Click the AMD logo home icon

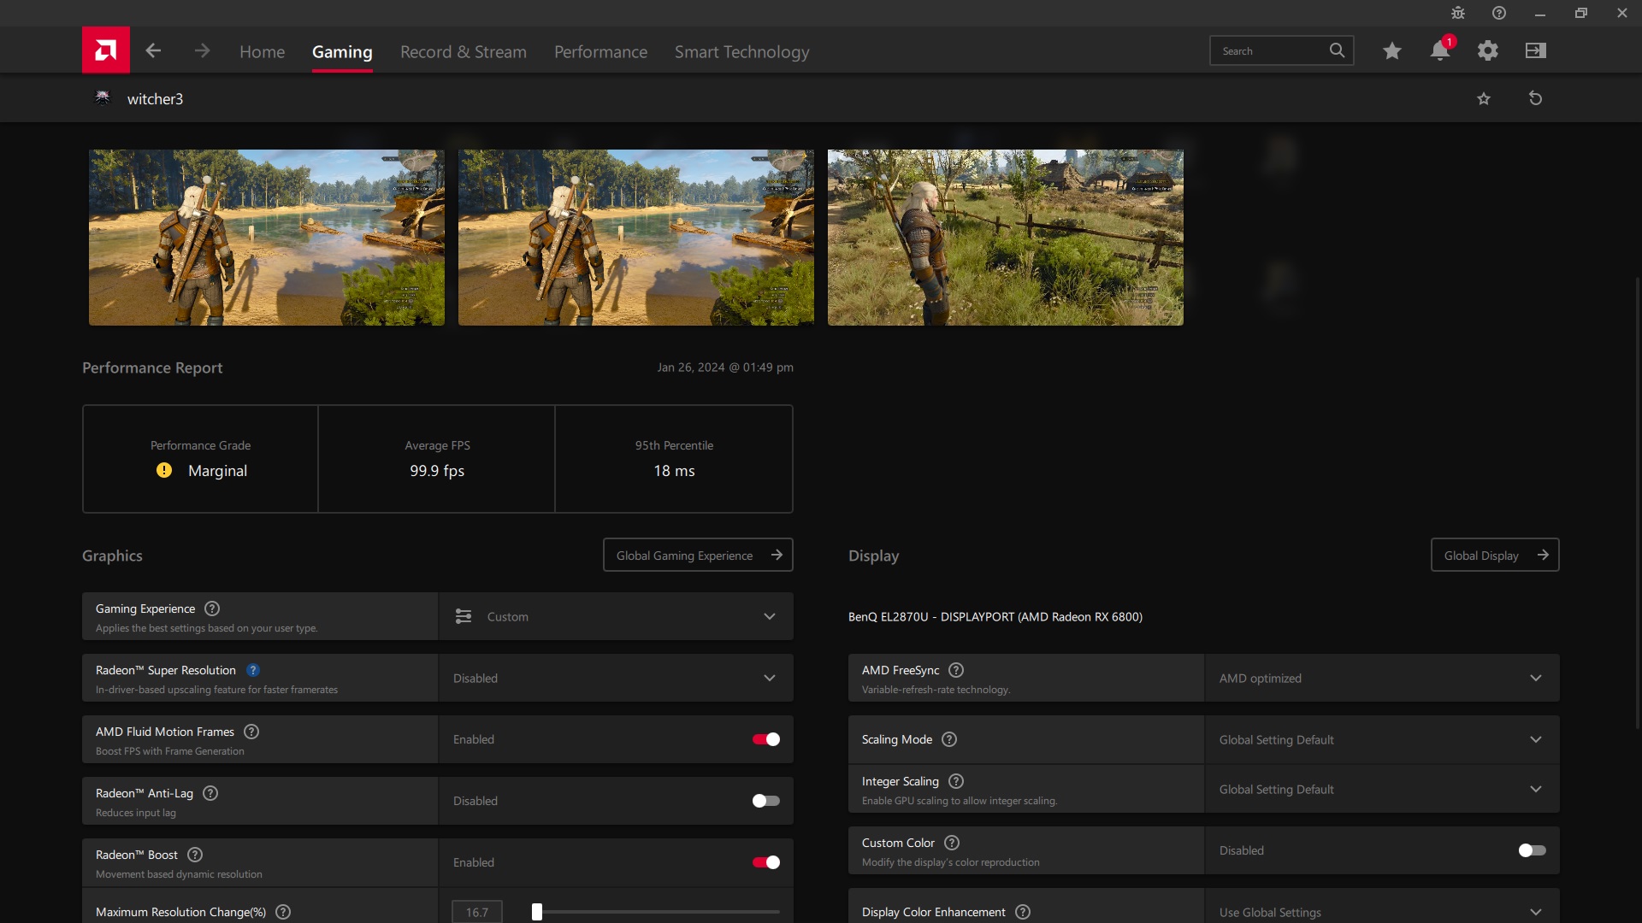[x=105, y=50]
